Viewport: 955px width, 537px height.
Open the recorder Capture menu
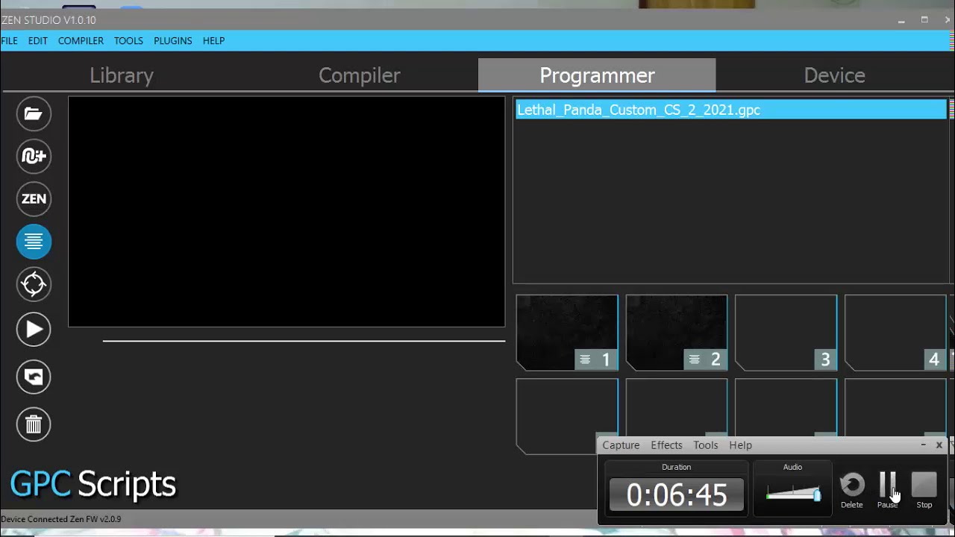pos(621,445)
